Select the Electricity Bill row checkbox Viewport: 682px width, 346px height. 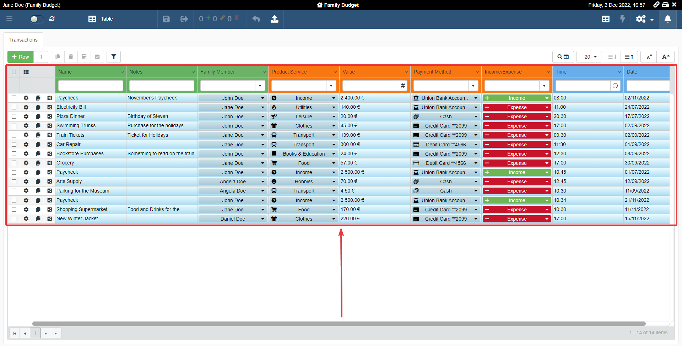[14, 107]
